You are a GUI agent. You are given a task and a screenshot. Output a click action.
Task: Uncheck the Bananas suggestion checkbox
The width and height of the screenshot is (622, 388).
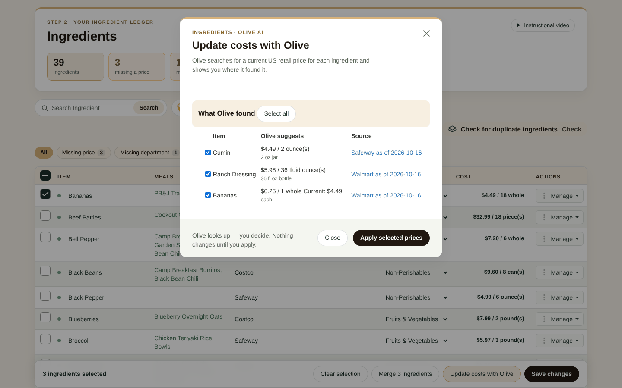coord(208,195)
